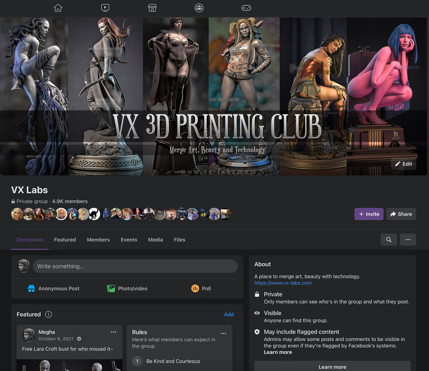Open the Featured tab

pyautogui.click(x=65, y=240)
